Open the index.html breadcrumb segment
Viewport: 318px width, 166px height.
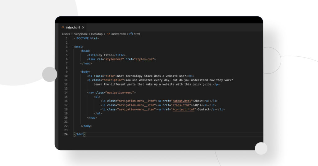[118, 34]
